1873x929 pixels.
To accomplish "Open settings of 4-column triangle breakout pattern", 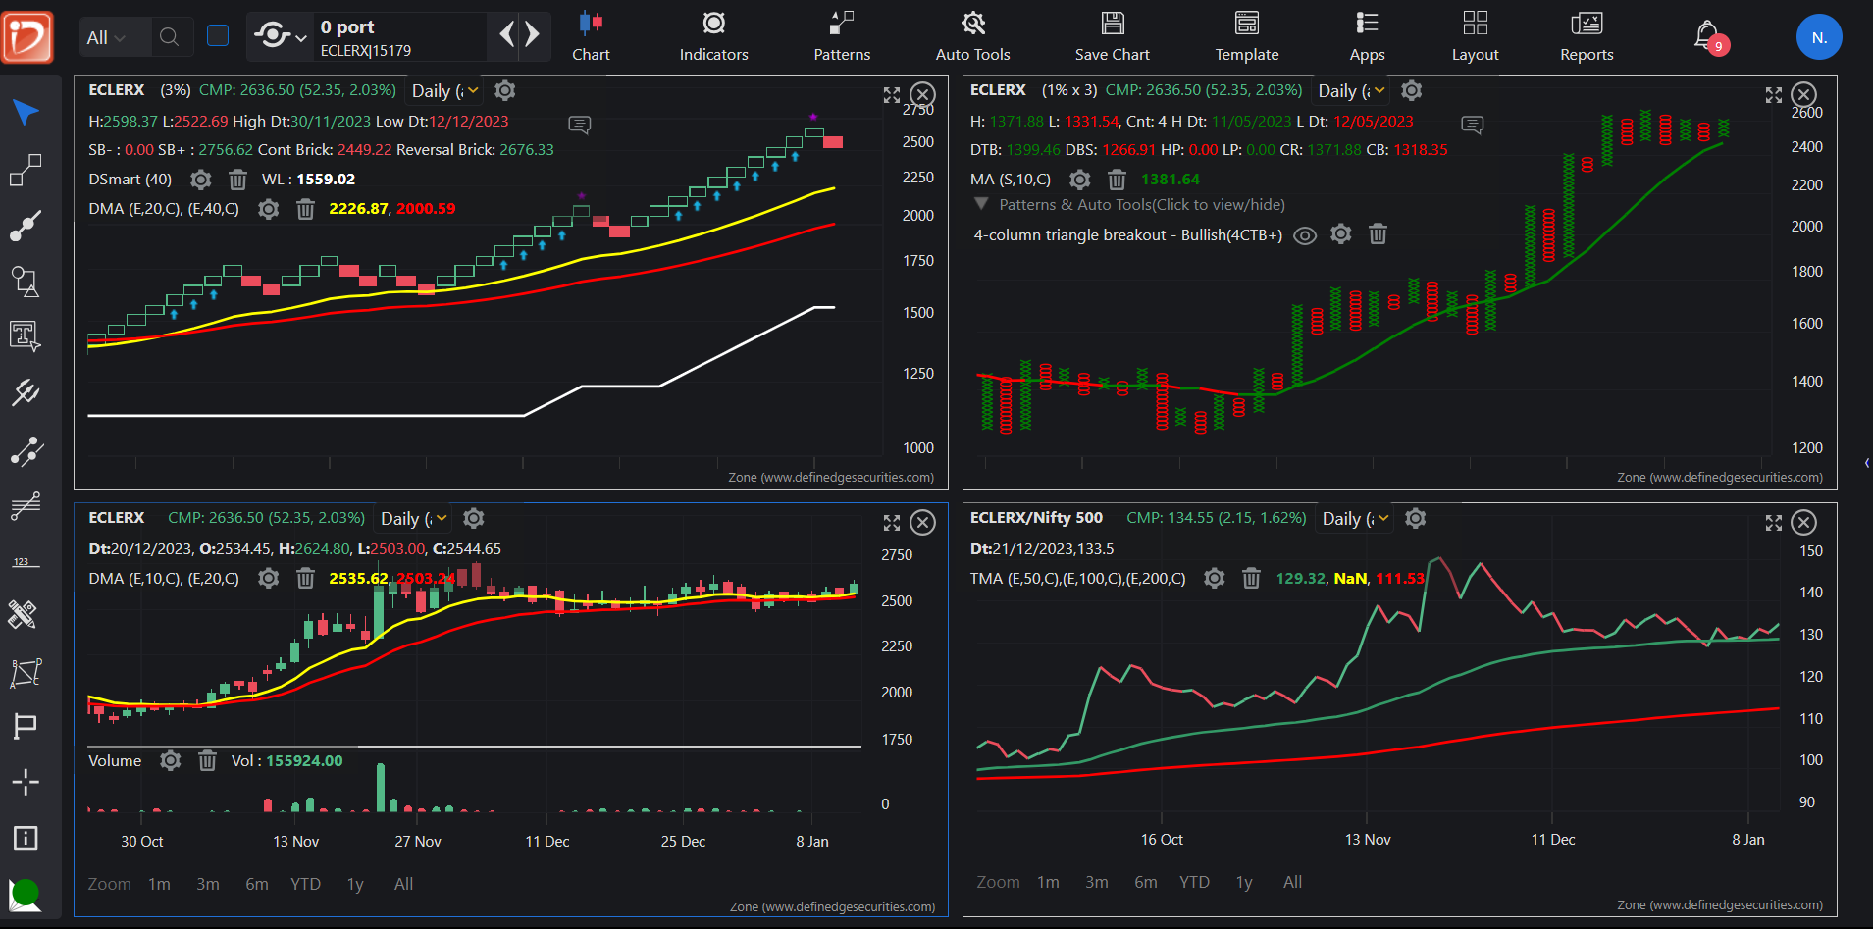I will [x=1340, y=234].
